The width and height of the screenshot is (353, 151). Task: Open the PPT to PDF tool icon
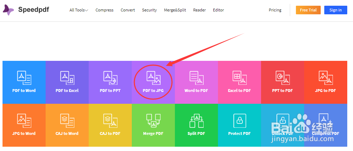[283, 78]
